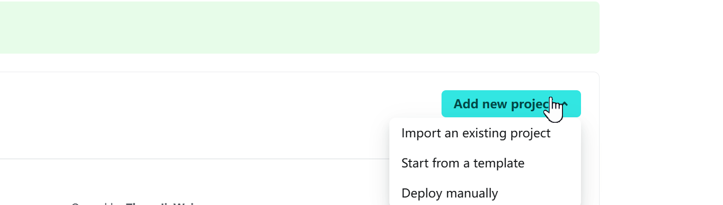Click the partially visible owner name text
This screenshot has width=723, height=205.
[161, 203]
